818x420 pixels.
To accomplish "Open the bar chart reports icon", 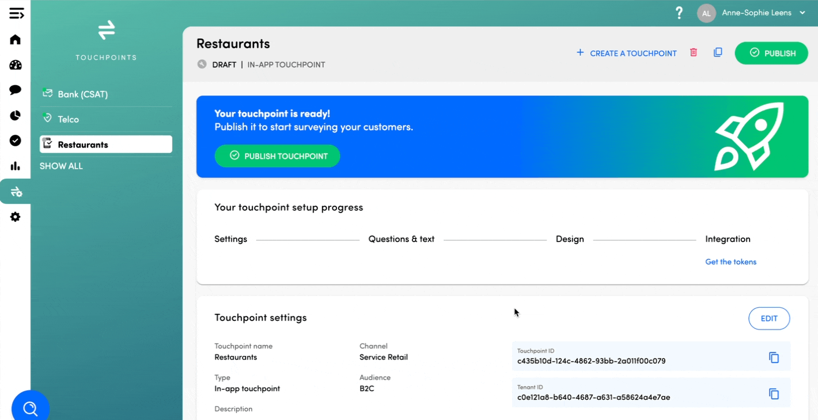I will pos(16,167).
